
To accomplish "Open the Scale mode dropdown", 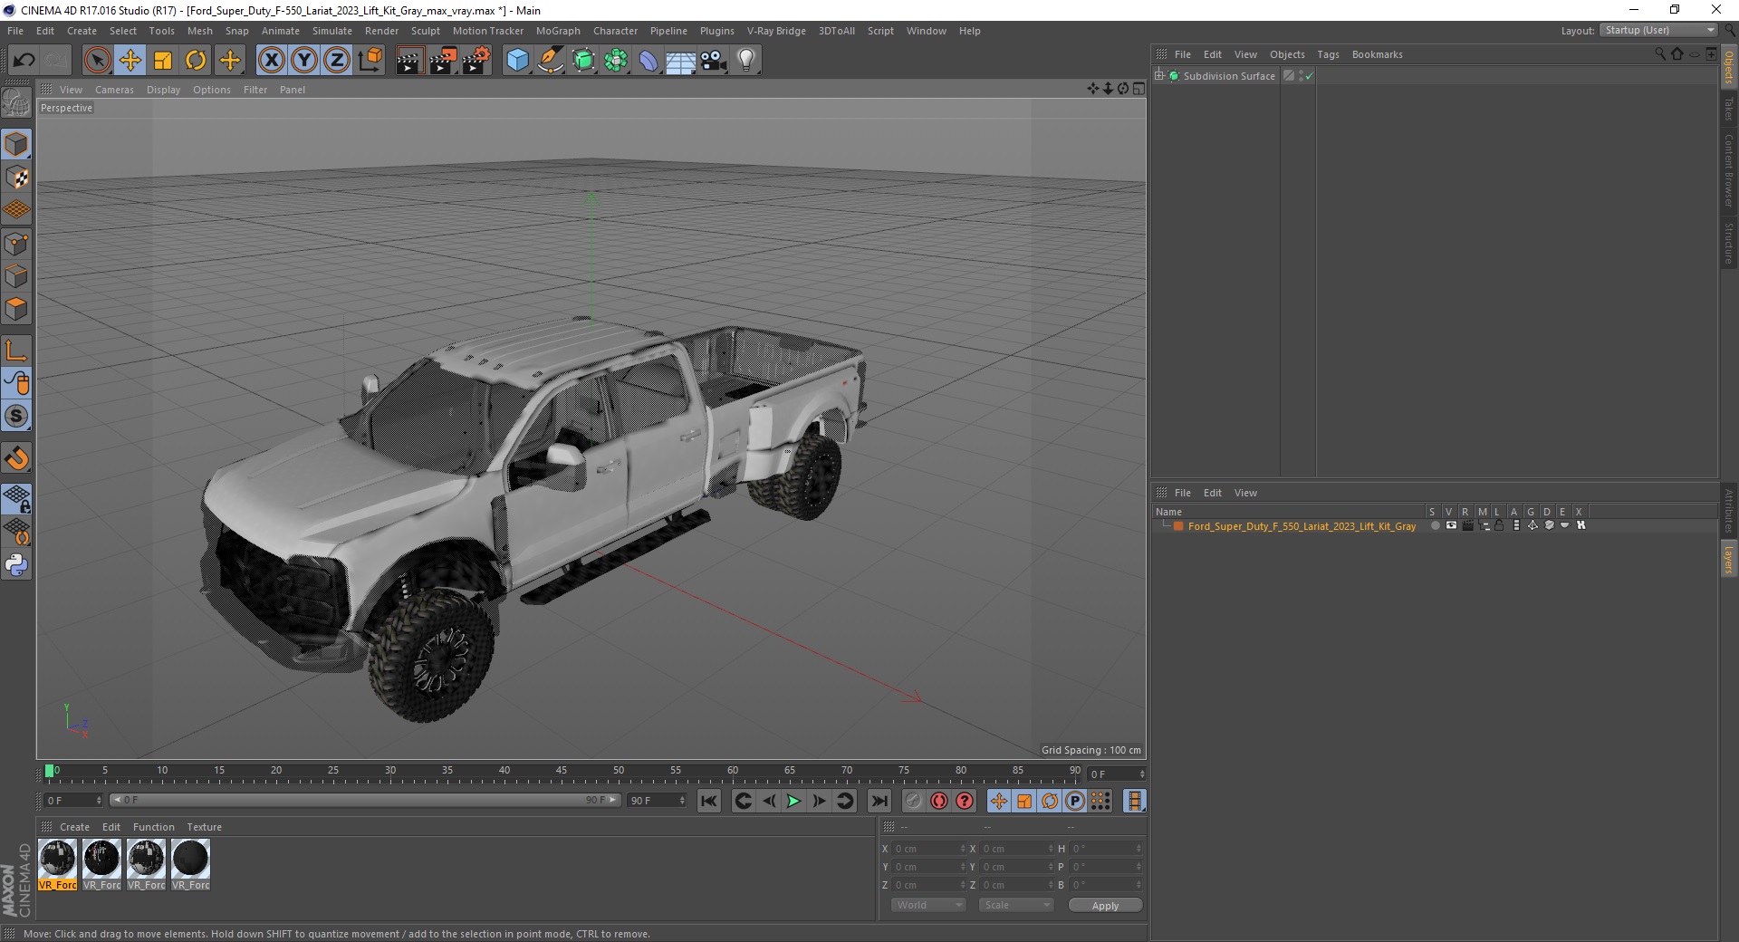I will pyautogui.click(x=1016, y=905).
